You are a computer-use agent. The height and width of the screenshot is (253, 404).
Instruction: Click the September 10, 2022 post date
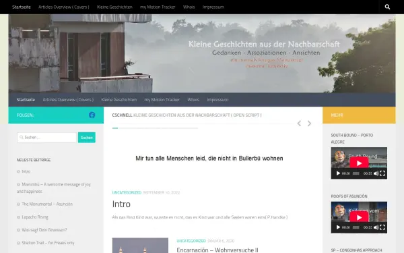pyautogui.click(x=162, y=192)
